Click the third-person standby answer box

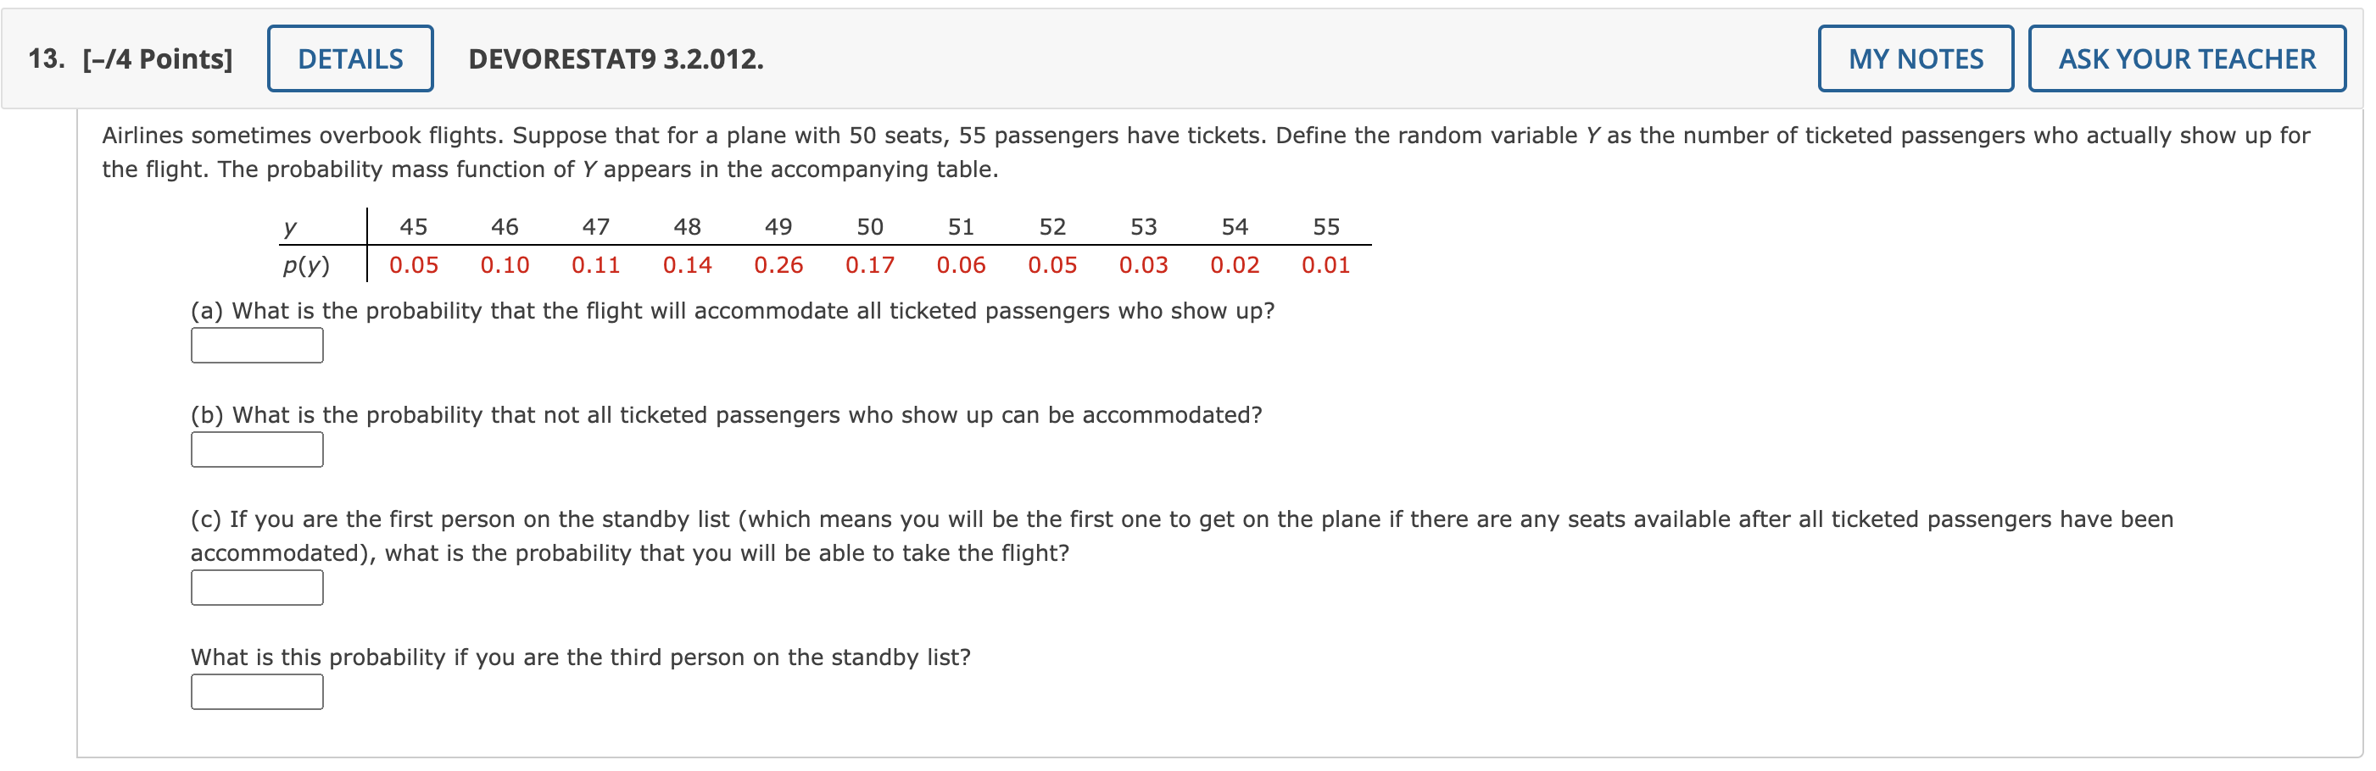(256, 691)
